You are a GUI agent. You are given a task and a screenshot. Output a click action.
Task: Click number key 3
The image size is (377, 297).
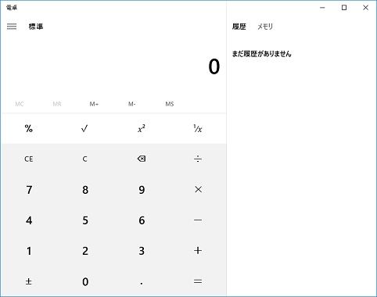142,251
